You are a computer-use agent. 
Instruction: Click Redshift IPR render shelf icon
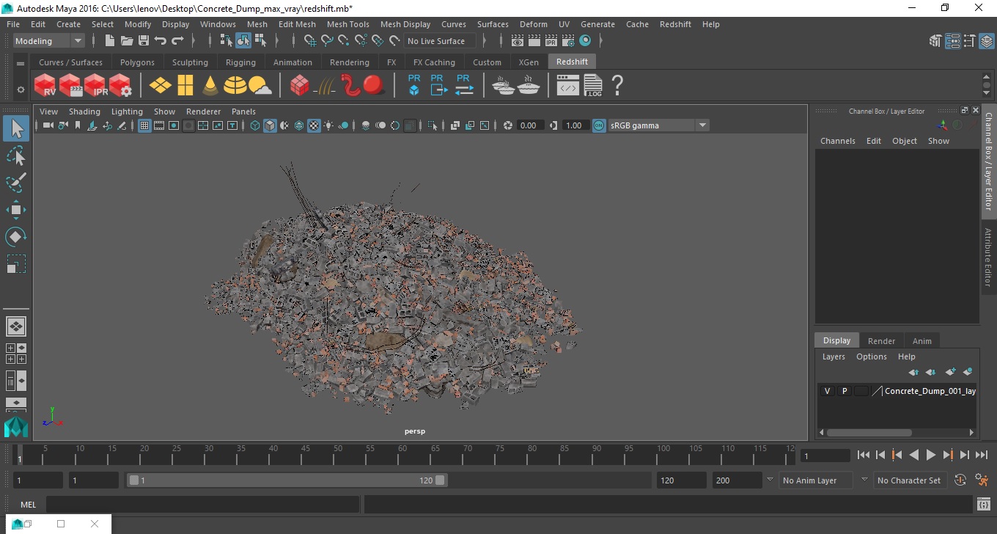[x=95, y=85]
